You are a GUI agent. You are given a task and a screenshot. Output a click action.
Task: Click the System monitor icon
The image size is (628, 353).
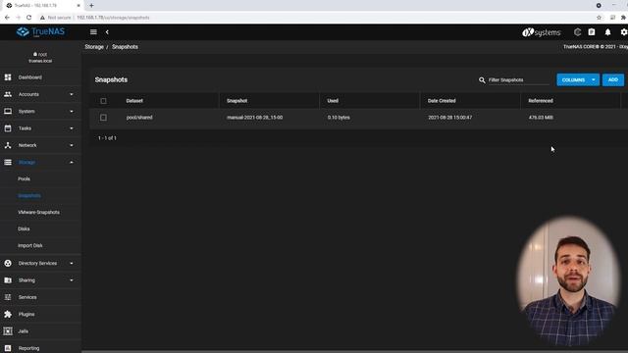point(8,111)
